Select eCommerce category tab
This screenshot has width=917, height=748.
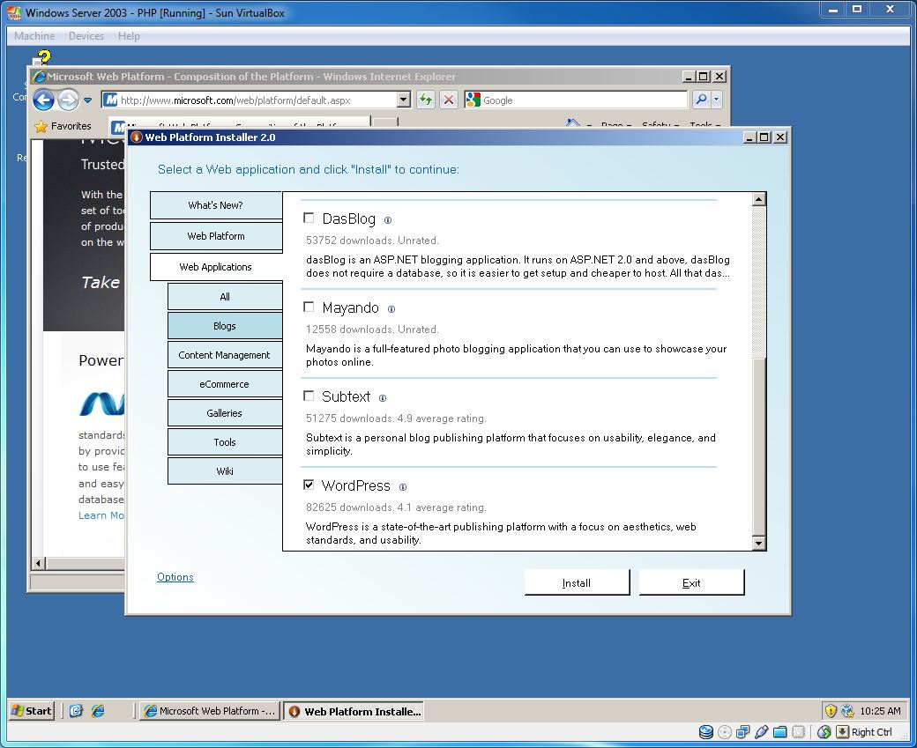click(x=225, y=384)
